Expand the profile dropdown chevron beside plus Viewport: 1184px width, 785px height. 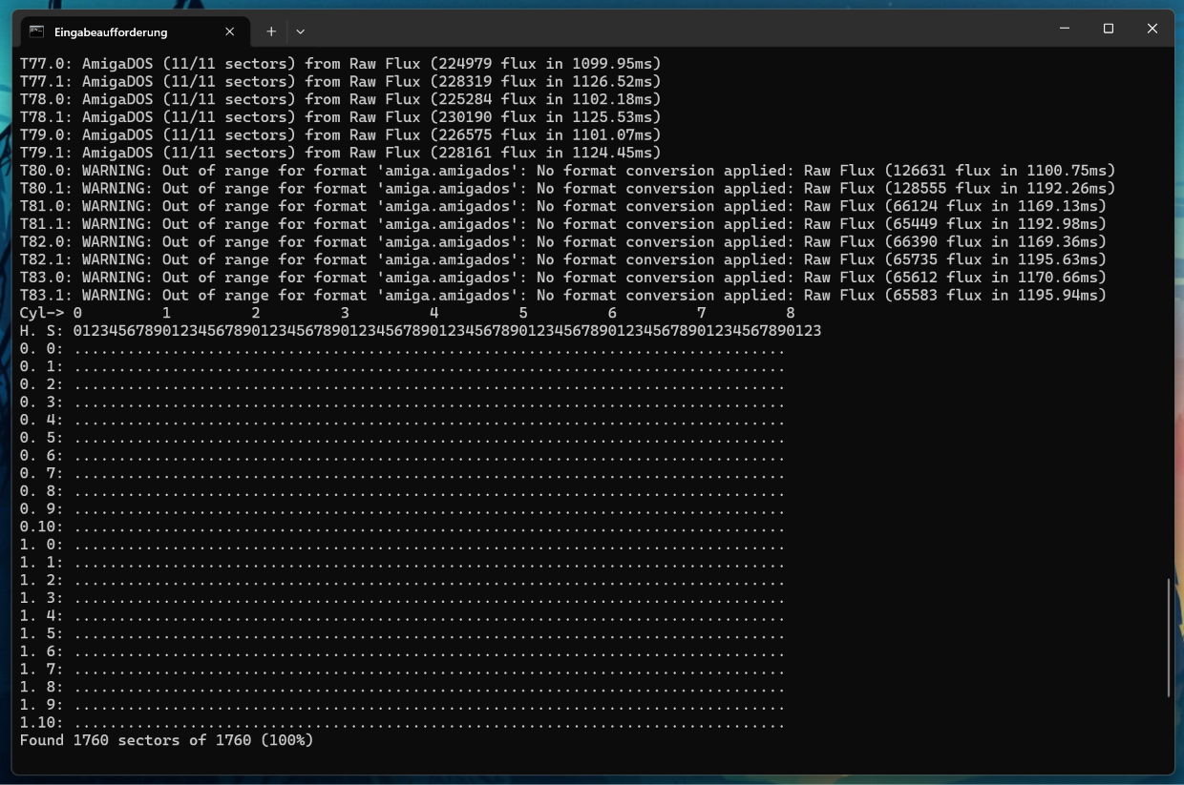tap(300, 31)
